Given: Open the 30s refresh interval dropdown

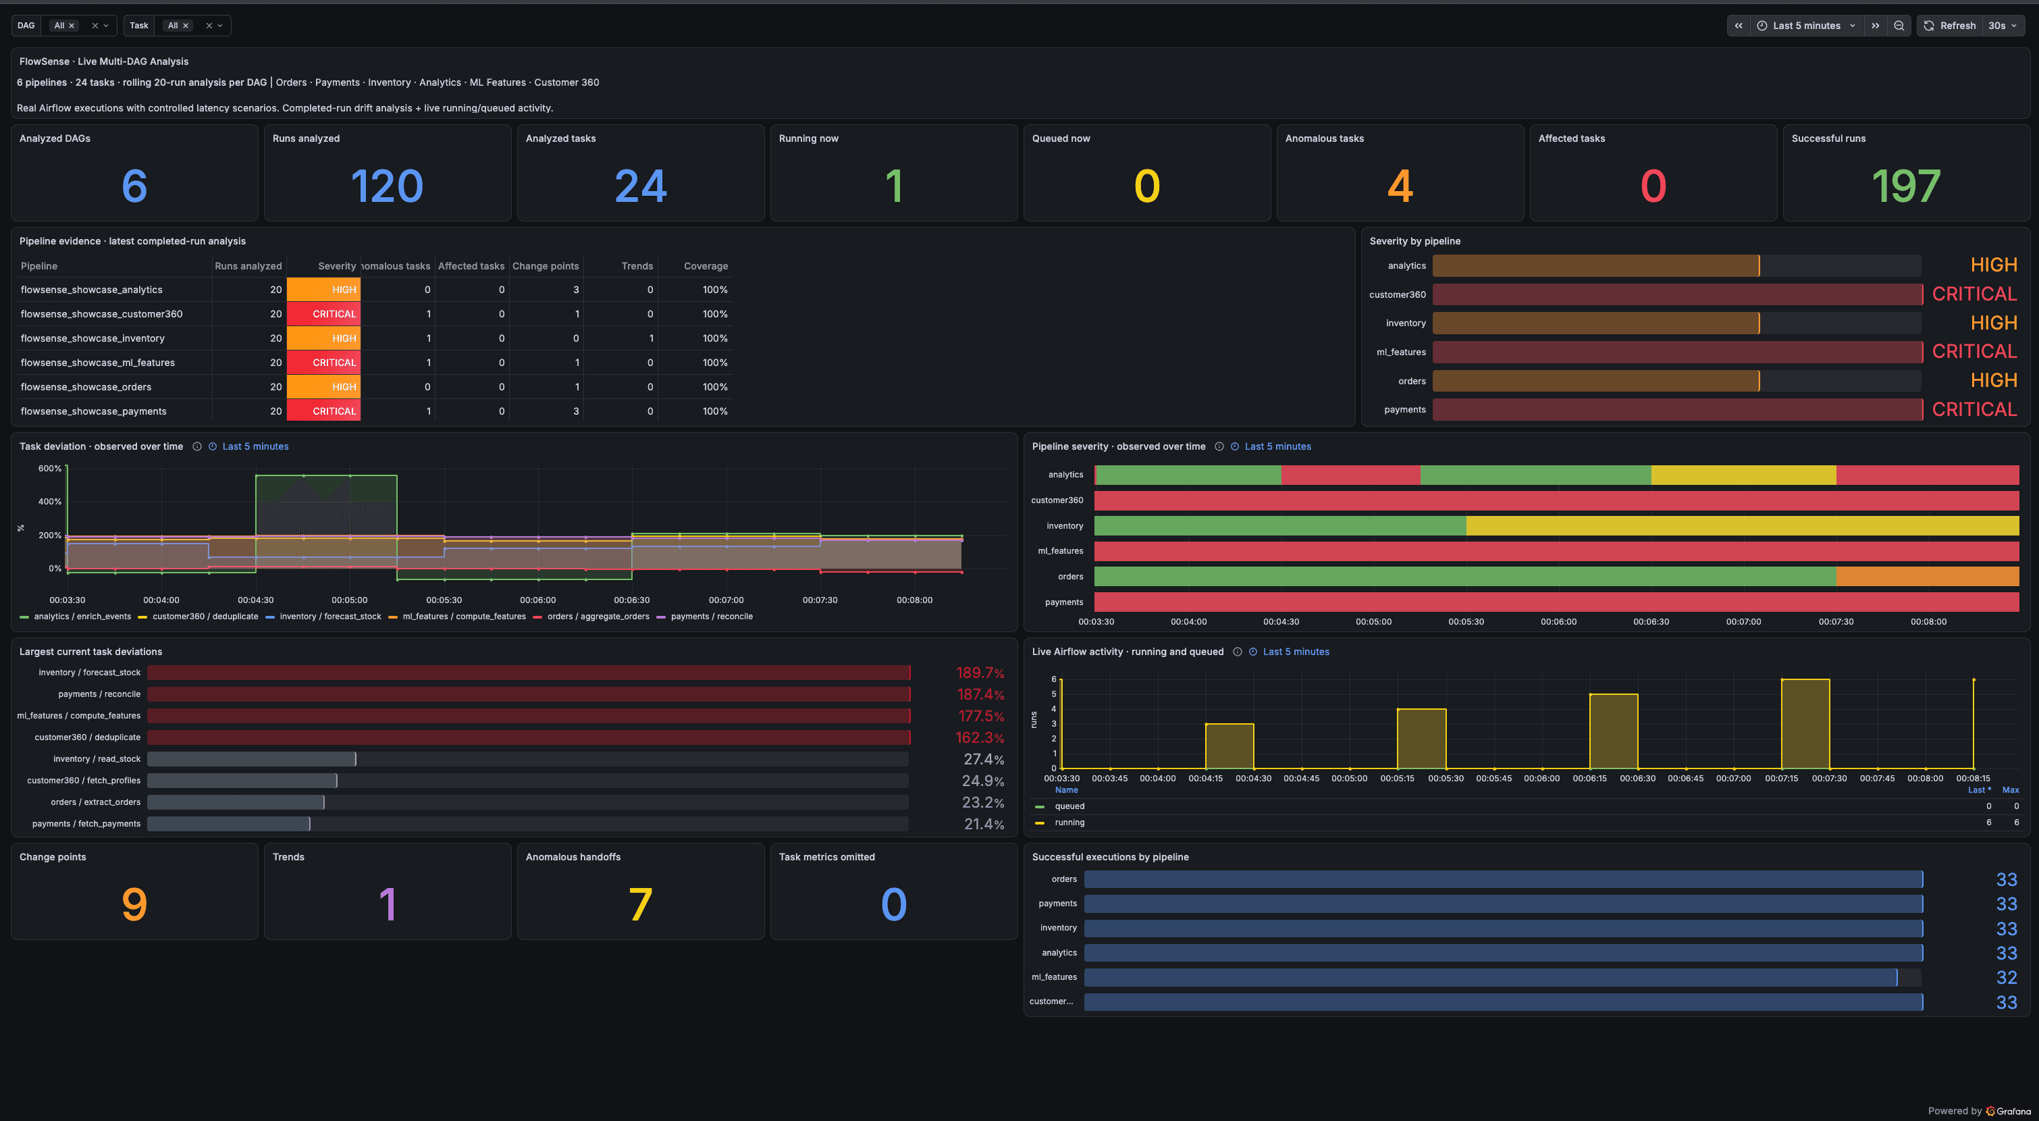Looking at the screenshot, I should click(2003, 26).
